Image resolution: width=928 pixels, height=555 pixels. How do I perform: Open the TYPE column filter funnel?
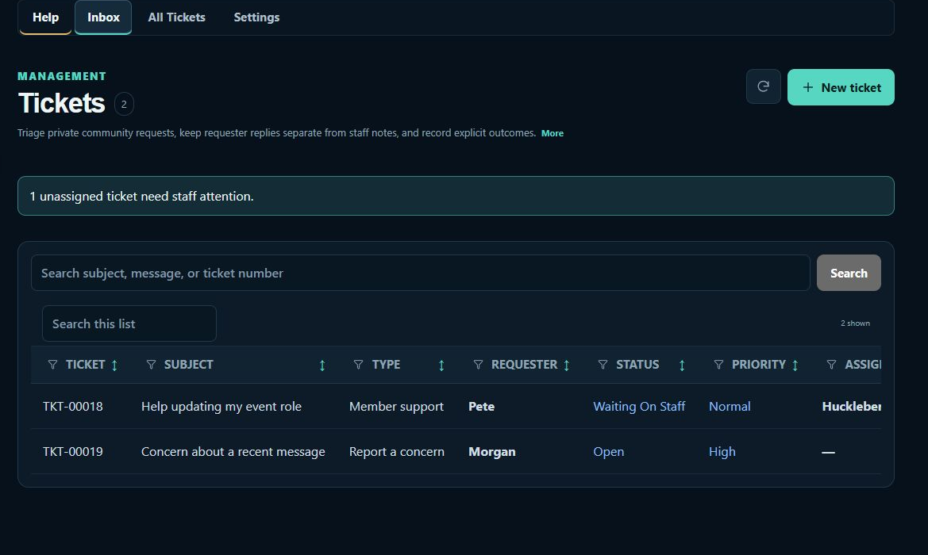point(358,365)
